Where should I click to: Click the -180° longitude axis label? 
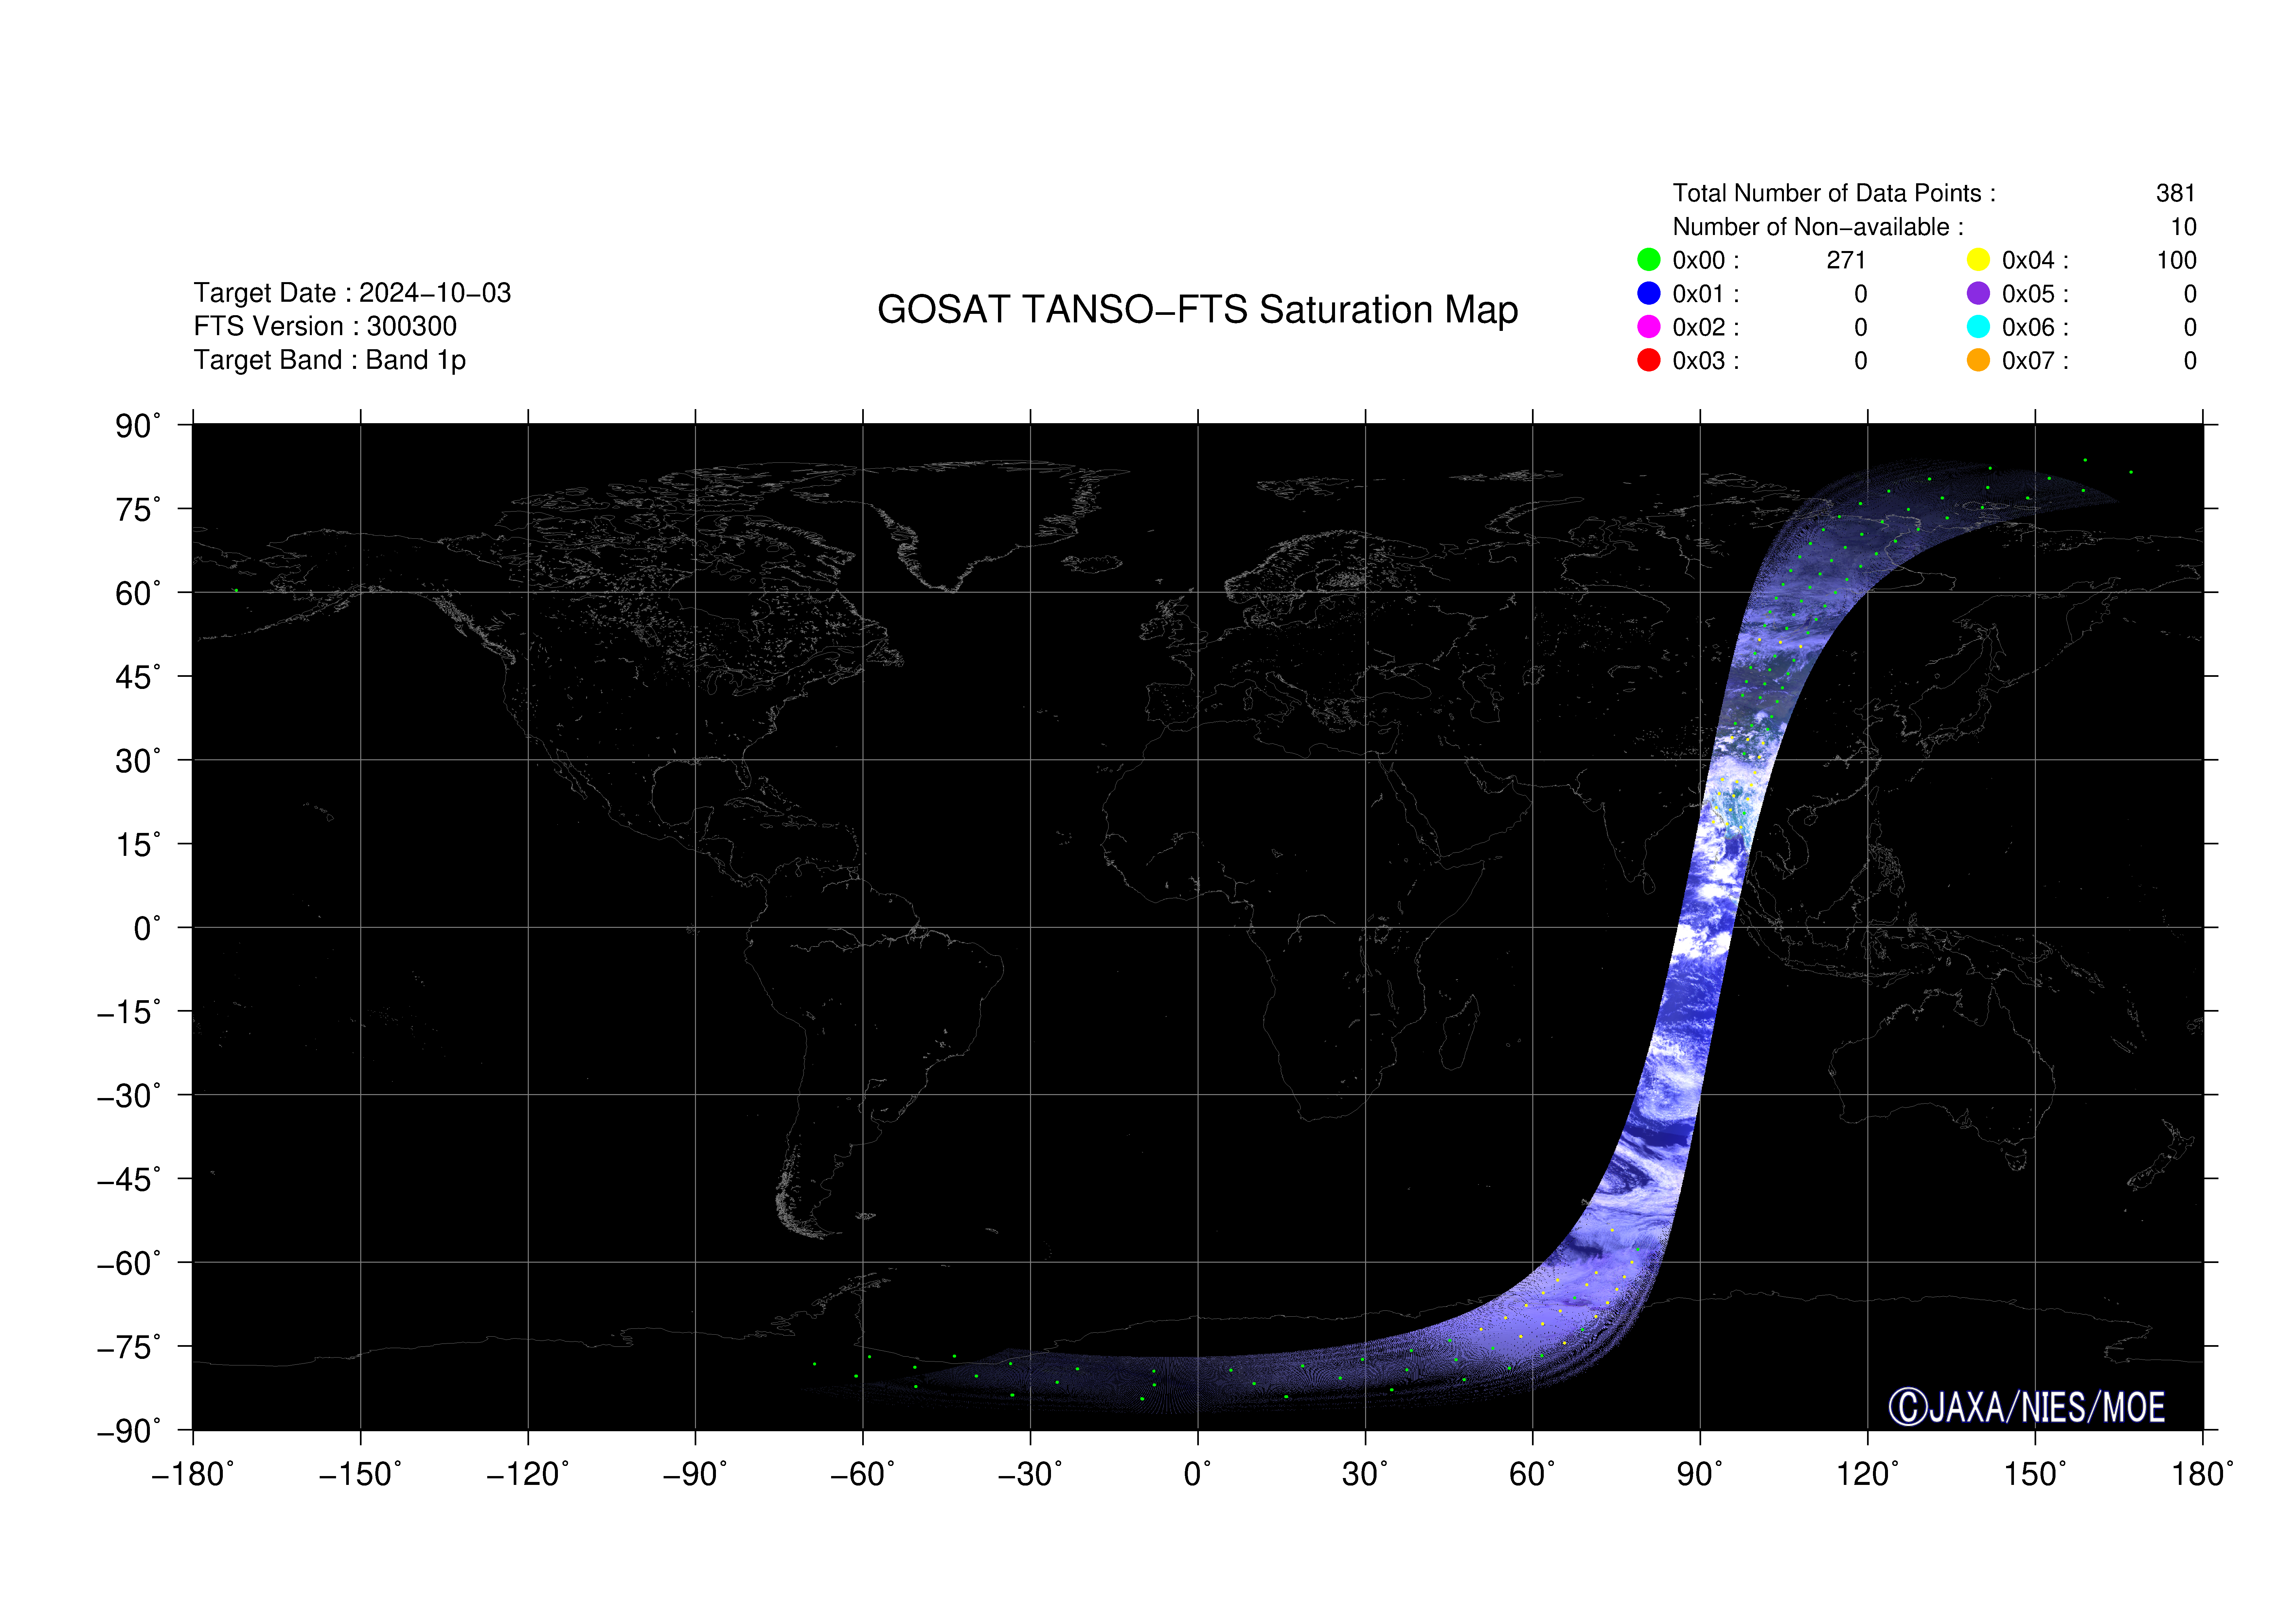point(193,1474)
